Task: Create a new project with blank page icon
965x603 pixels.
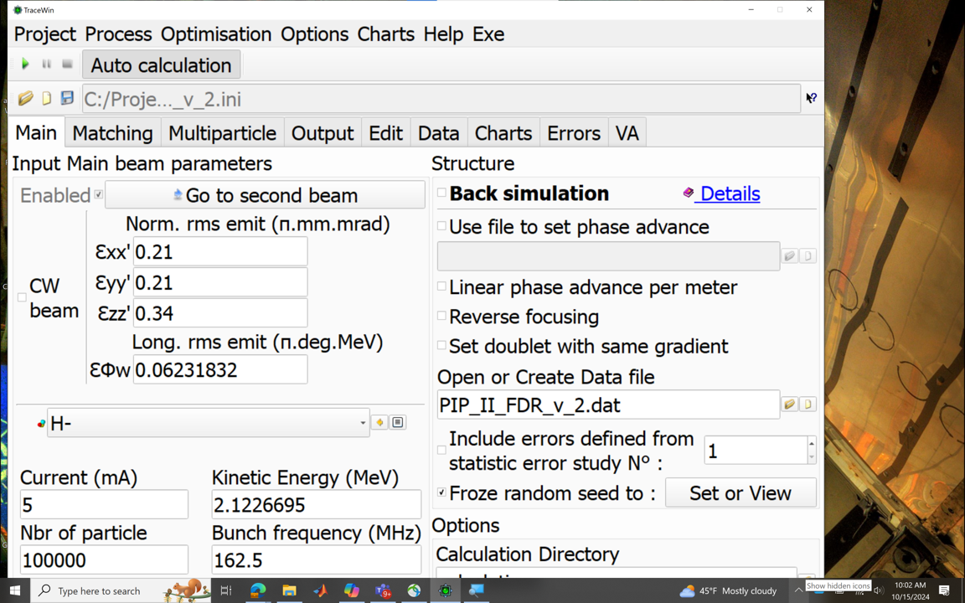Action: coord(47,99)
